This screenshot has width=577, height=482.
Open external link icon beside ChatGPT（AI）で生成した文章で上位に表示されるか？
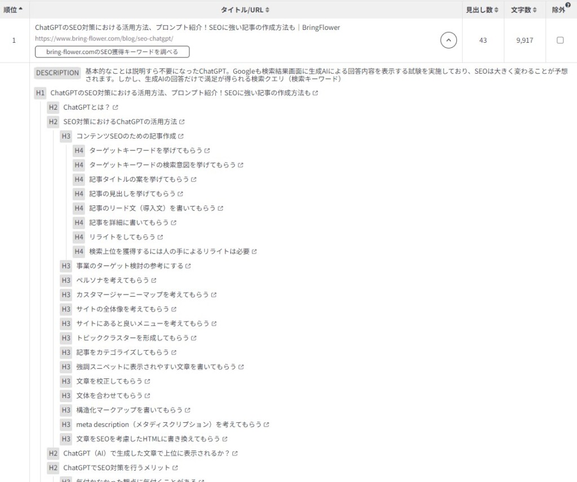point(235,453)
